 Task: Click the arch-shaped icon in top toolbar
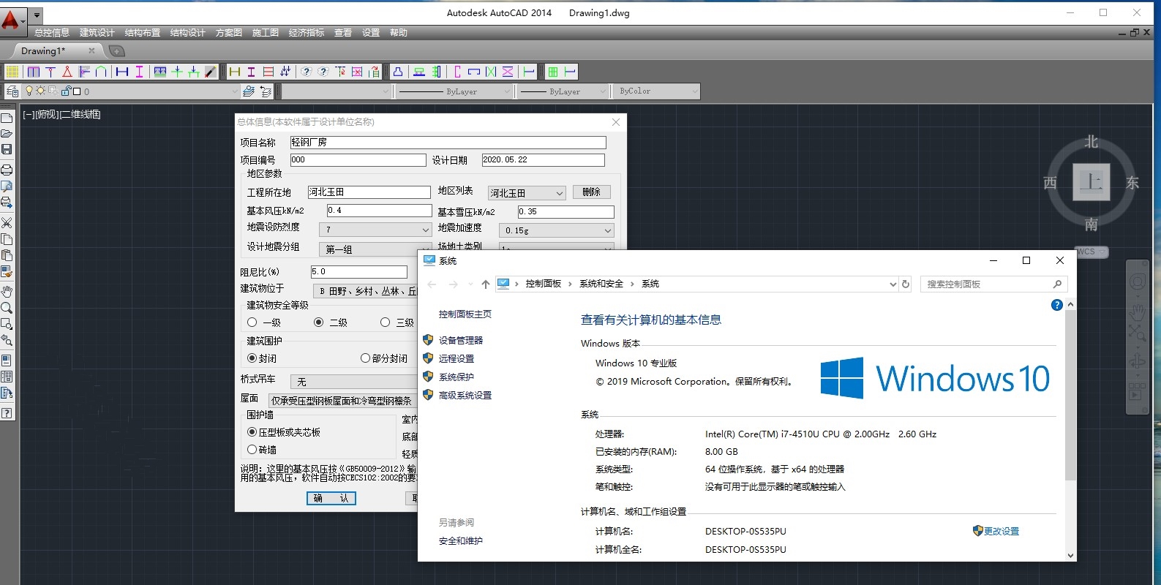pos(101,72)
